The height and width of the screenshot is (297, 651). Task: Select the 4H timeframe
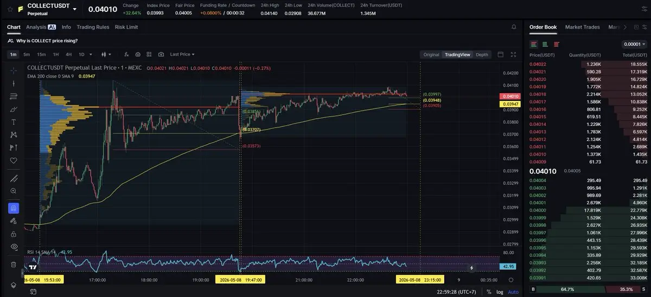click(x=69, y=54)
